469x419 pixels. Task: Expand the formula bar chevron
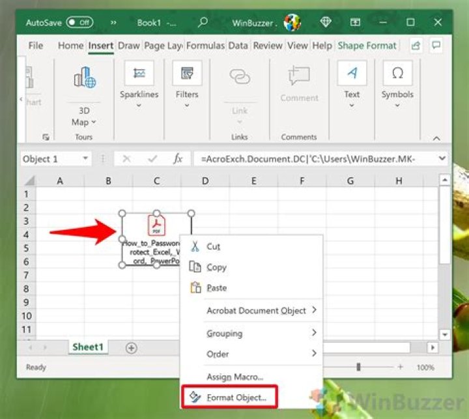point(442,158)
